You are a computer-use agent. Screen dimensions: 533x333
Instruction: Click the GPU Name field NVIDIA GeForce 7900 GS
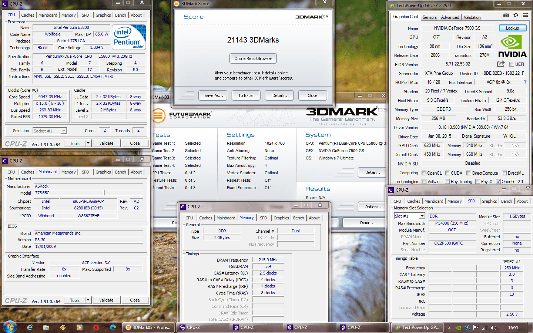[457, 28]
